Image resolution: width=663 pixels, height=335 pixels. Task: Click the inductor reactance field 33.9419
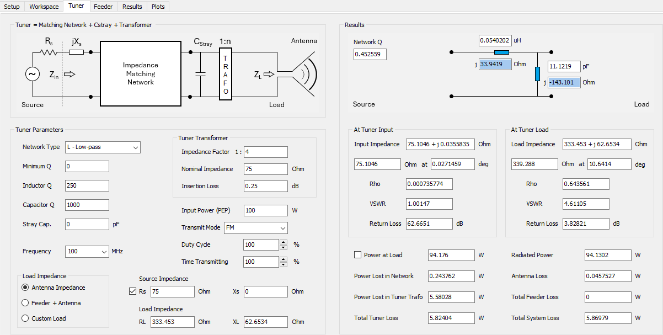(x=495, y=64)
